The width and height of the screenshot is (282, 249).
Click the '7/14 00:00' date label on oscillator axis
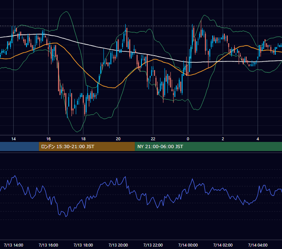[188, 245]
